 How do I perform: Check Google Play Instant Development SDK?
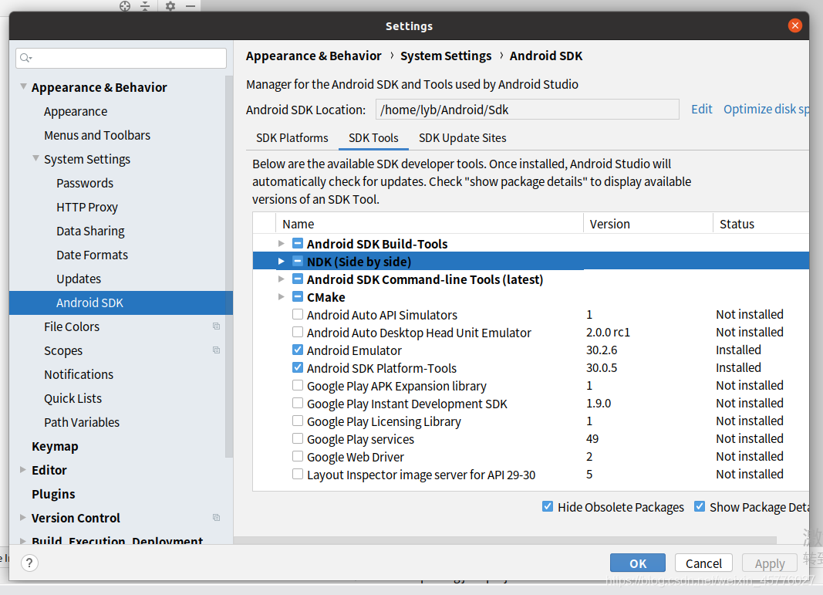coord(298,404)
